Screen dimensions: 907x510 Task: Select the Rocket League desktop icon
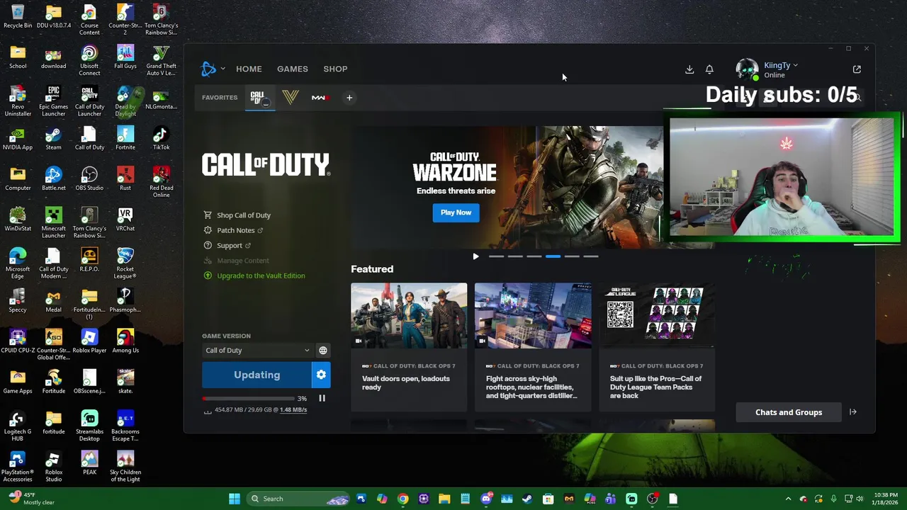(x=125, y=263)
